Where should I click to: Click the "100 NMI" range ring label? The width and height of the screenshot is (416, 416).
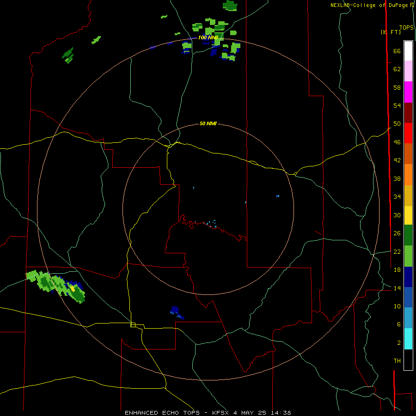(208, 37)
